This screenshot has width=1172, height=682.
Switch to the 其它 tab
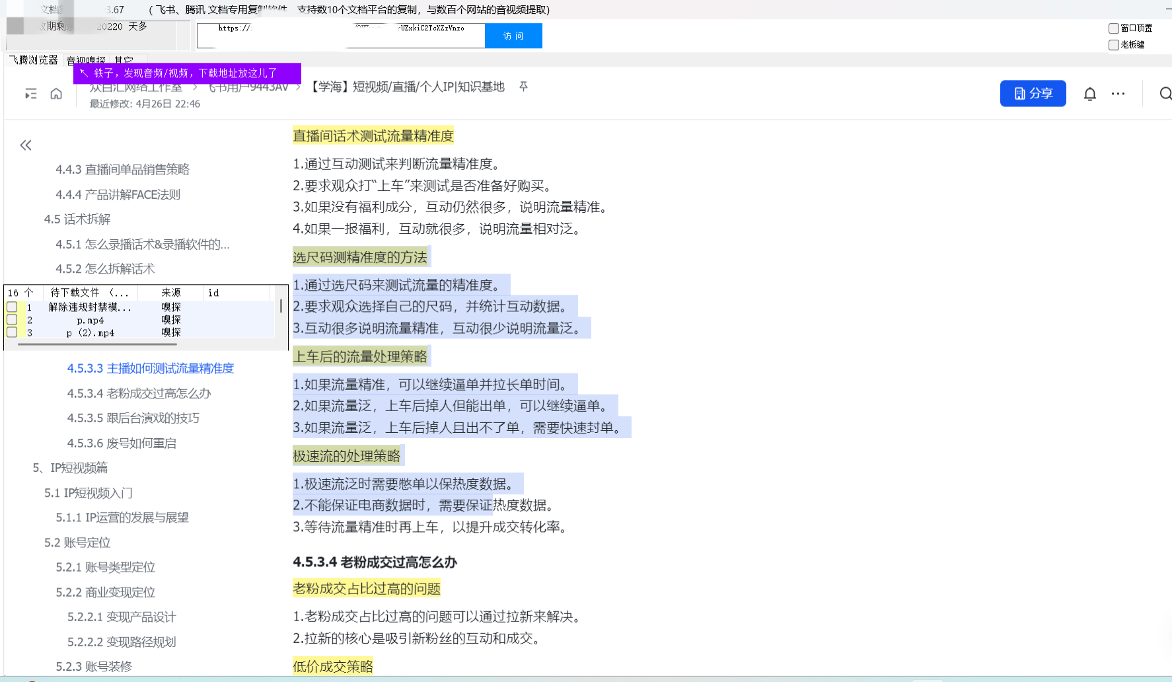[123, 60]
